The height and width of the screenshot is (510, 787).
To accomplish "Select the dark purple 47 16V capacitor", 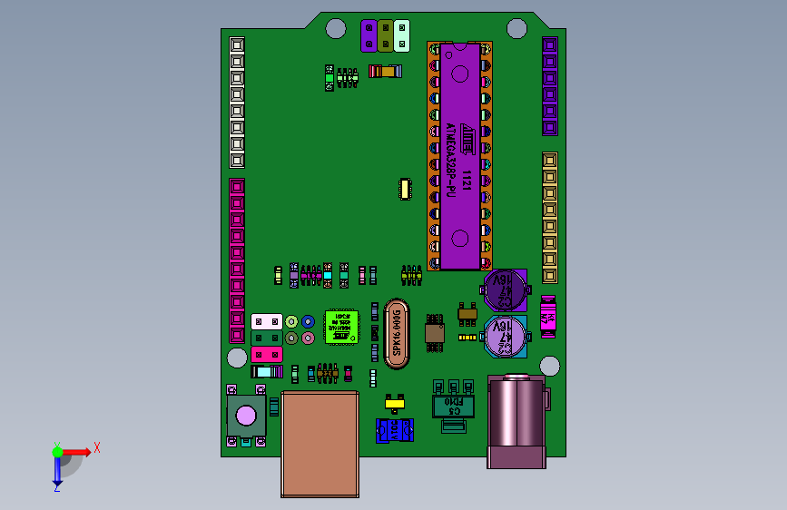I will pyautogui.click(x=506, y=290).
